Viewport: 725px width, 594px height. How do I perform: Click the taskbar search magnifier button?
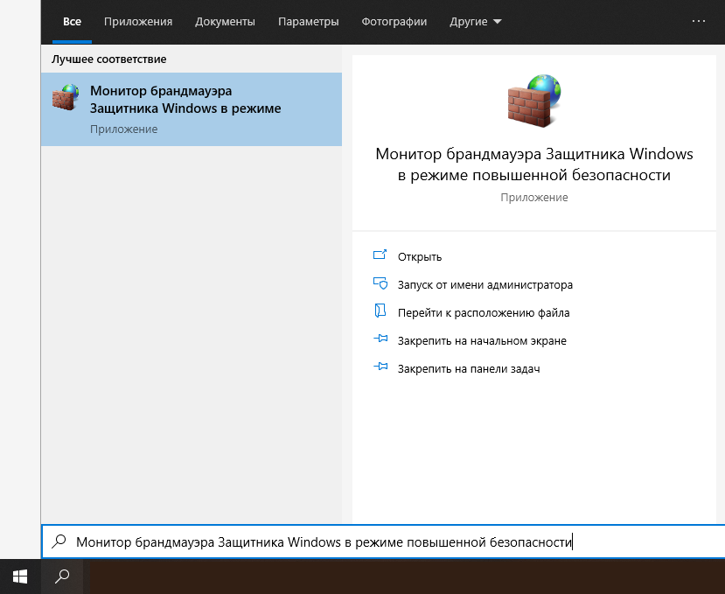(62, 577)
